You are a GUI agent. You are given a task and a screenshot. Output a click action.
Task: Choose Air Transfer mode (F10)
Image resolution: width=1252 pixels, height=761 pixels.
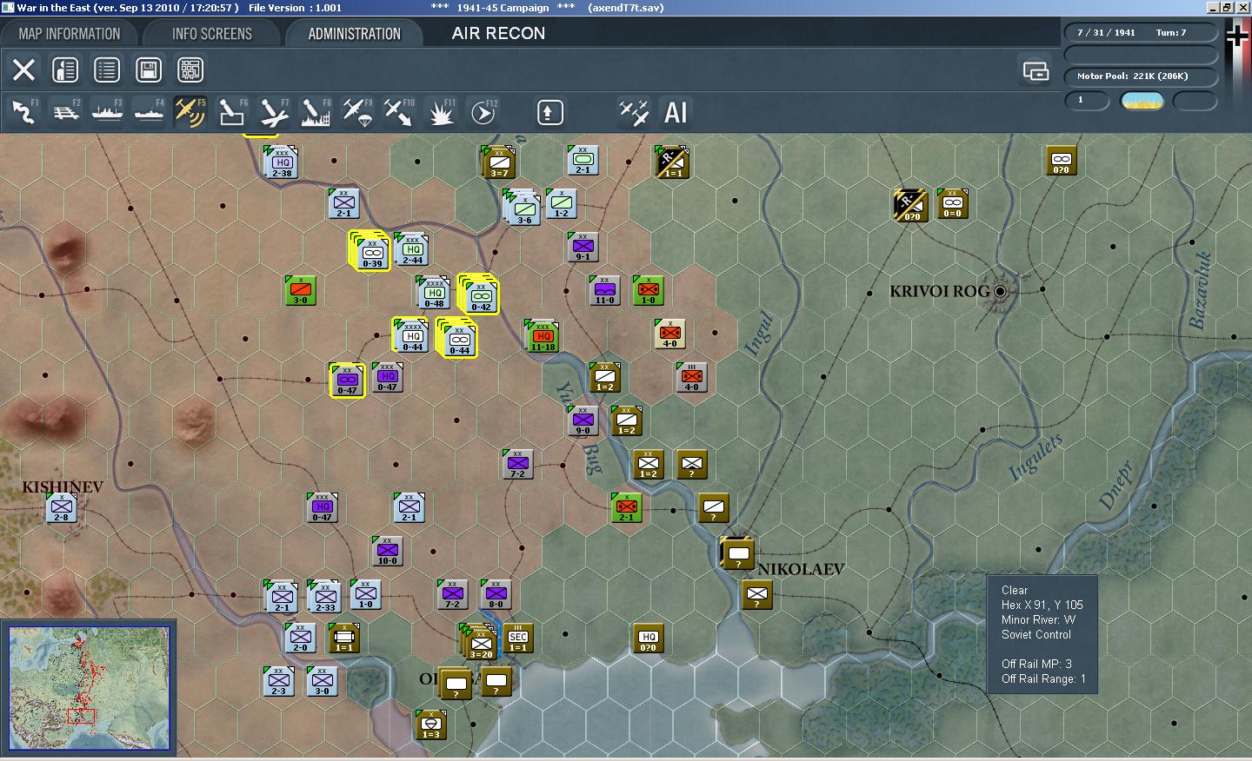(399, 112)
